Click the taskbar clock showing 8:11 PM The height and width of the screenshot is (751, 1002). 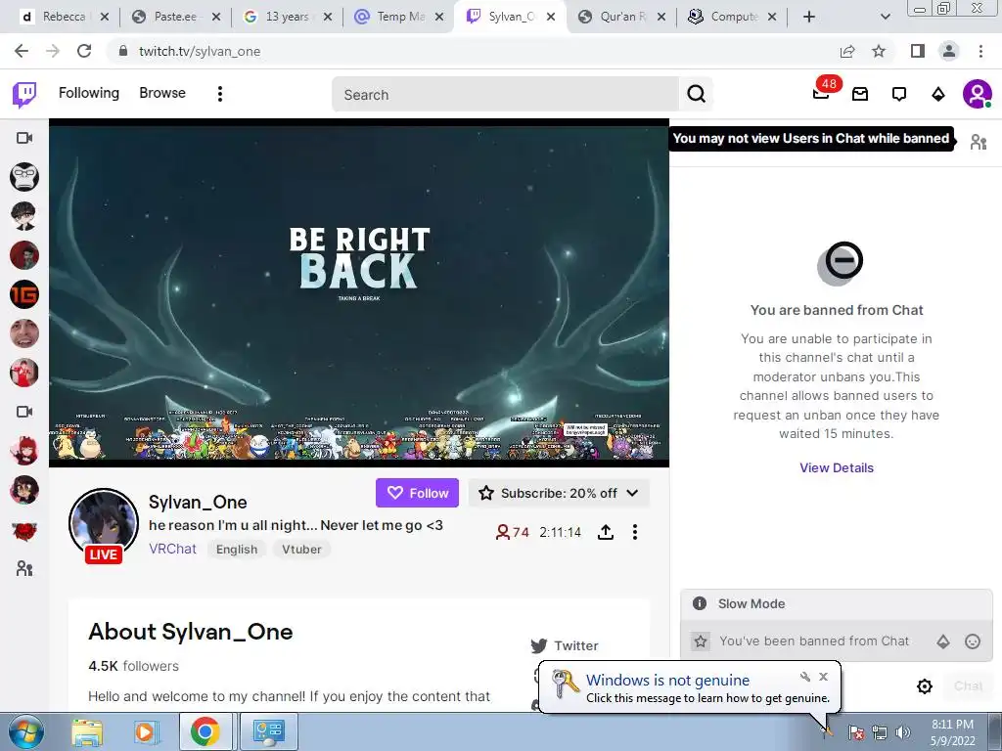point(952,732)
